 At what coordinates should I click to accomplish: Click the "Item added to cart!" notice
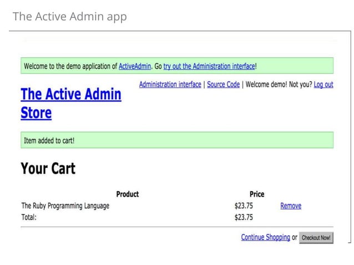point(49,140)
